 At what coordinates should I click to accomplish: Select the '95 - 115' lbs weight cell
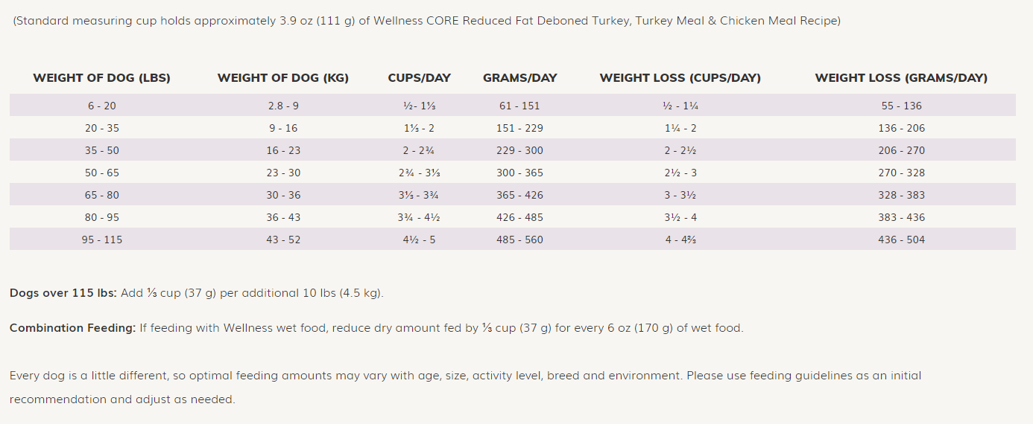tap(102, 240)
